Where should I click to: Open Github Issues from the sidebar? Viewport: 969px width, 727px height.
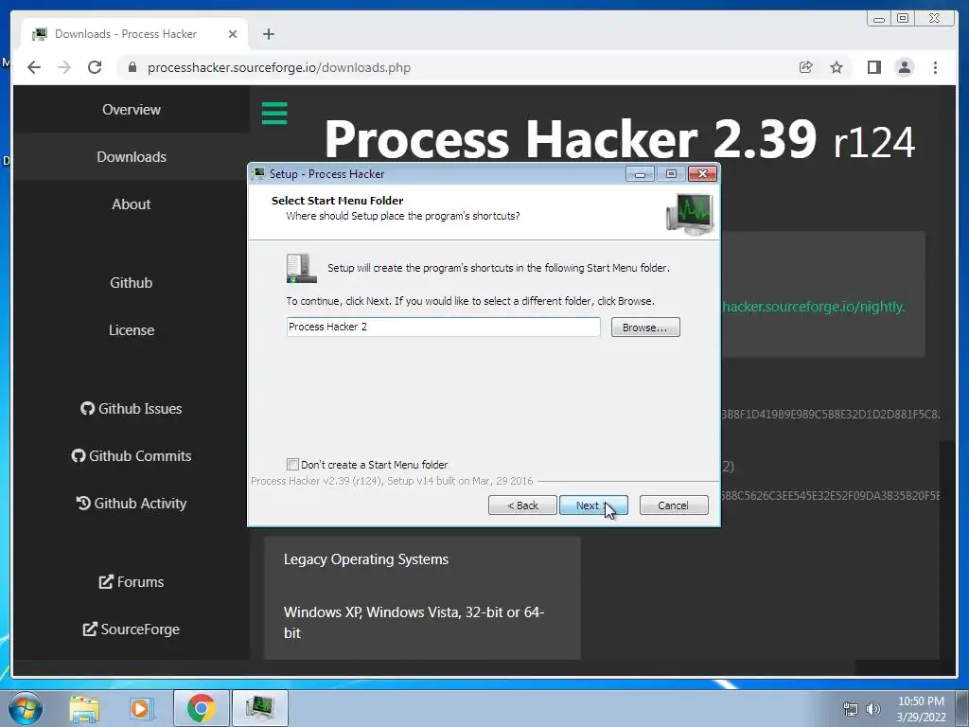[131, 409]
